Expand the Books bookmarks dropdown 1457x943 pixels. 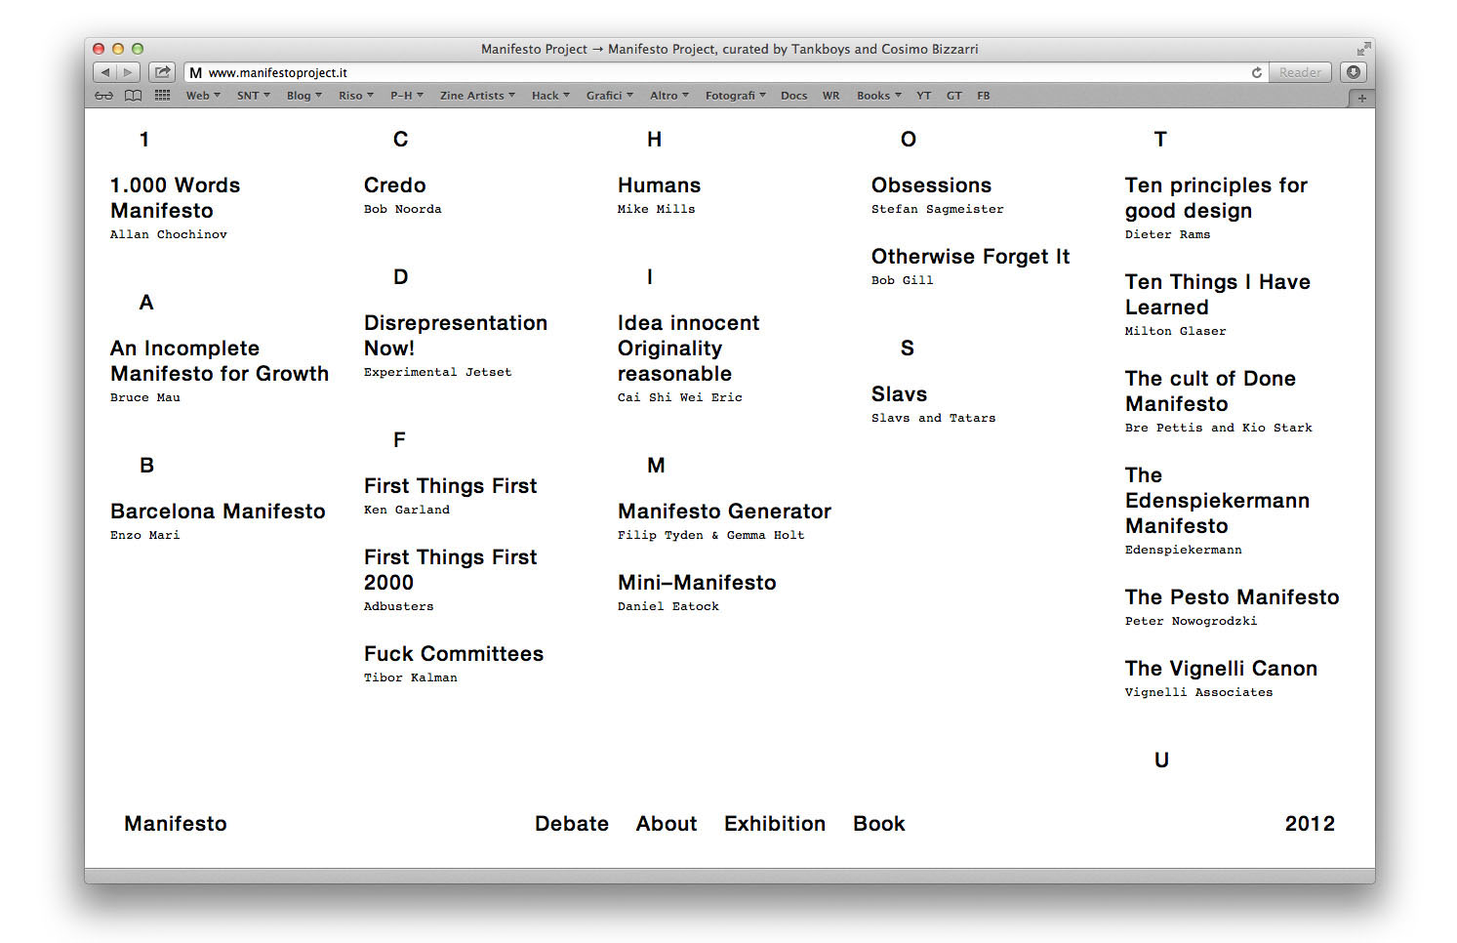coord(876,95)
